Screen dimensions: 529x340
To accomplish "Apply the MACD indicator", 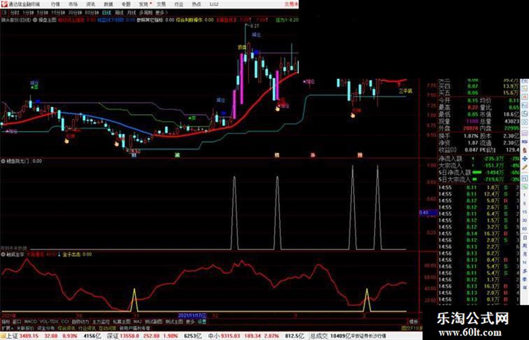I will click(x=30, y=322).
